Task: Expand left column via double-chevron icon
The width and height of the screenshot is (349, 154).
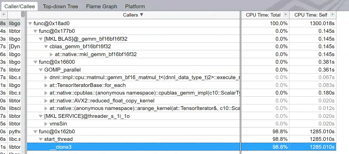Action: click(3, 15)
